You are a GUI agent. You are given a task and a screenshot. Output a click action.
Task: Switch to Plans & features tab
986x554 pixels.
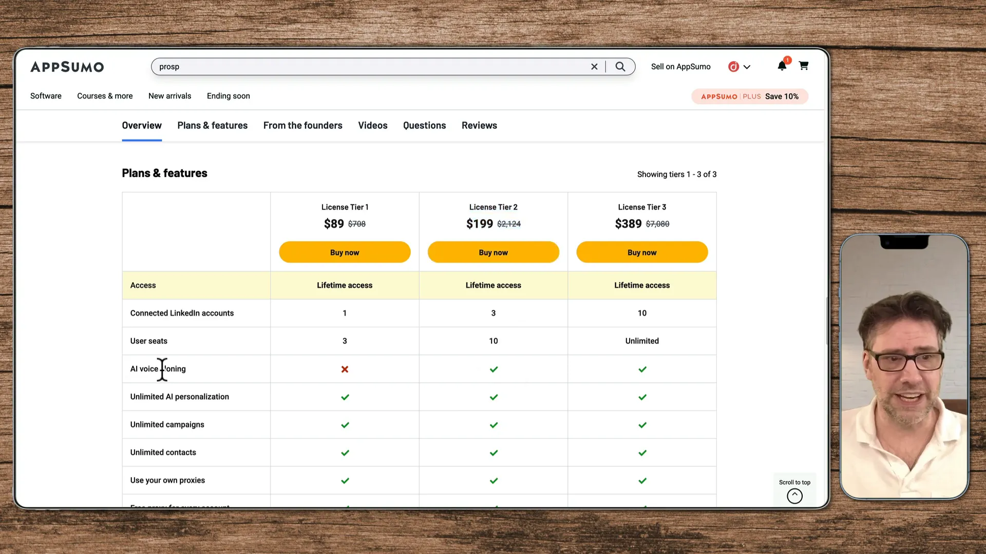click(x=212, y=126)
